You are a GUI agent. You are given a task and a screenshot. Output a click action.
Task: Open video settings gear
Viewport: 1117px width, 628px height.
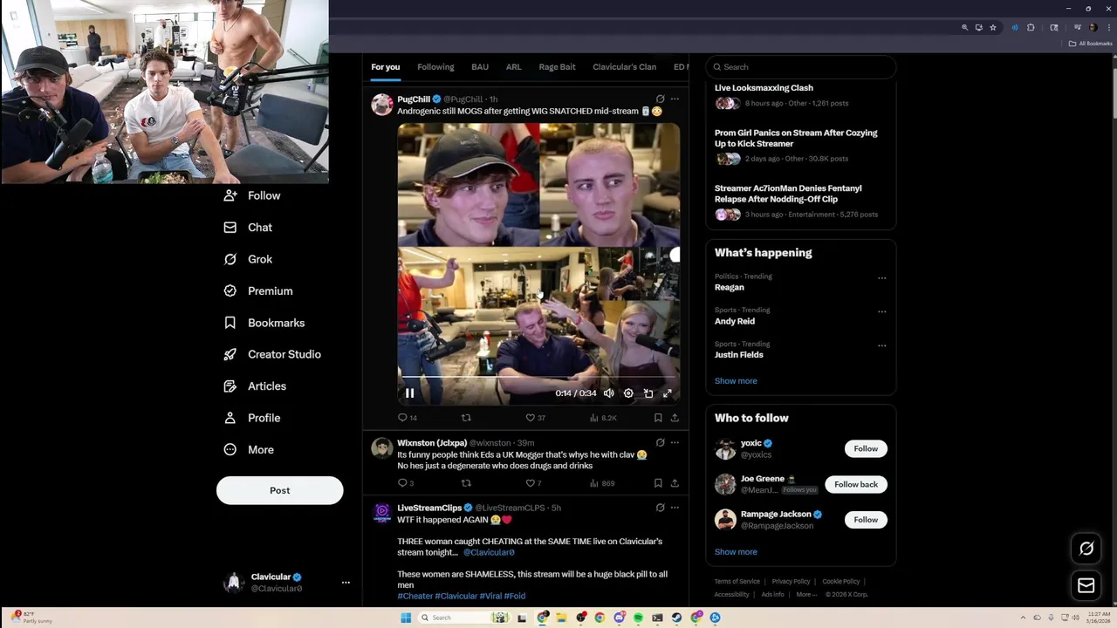coord(628,393)
